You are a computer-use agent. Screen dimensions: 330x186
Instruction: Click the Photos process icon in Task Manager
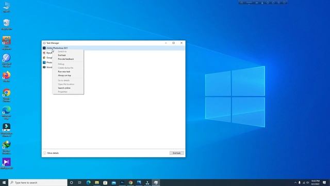[44, 63]
